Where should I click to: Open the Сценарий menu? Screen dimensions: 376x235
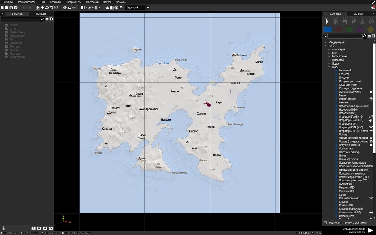click(x=8, y=2)
